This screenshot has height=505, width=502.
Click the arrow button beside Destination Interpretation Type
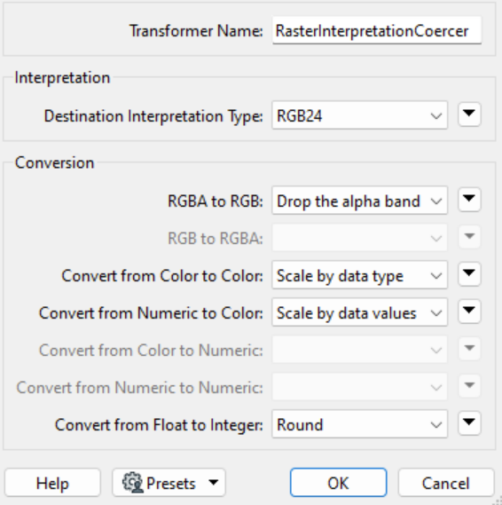(469, 114)
